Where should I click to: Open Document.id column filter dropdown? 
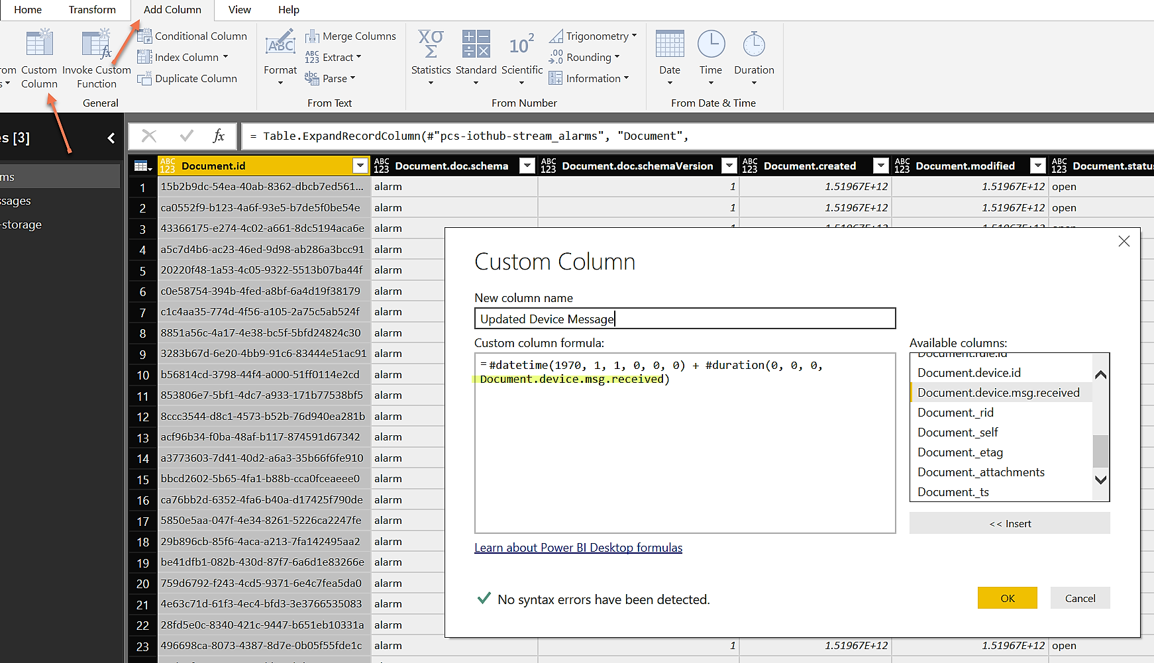tap(360, 166)
